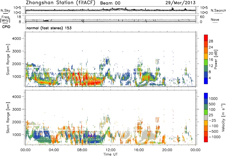Click the 'CPID' label
Screen dimensions: 226x156
6,27
